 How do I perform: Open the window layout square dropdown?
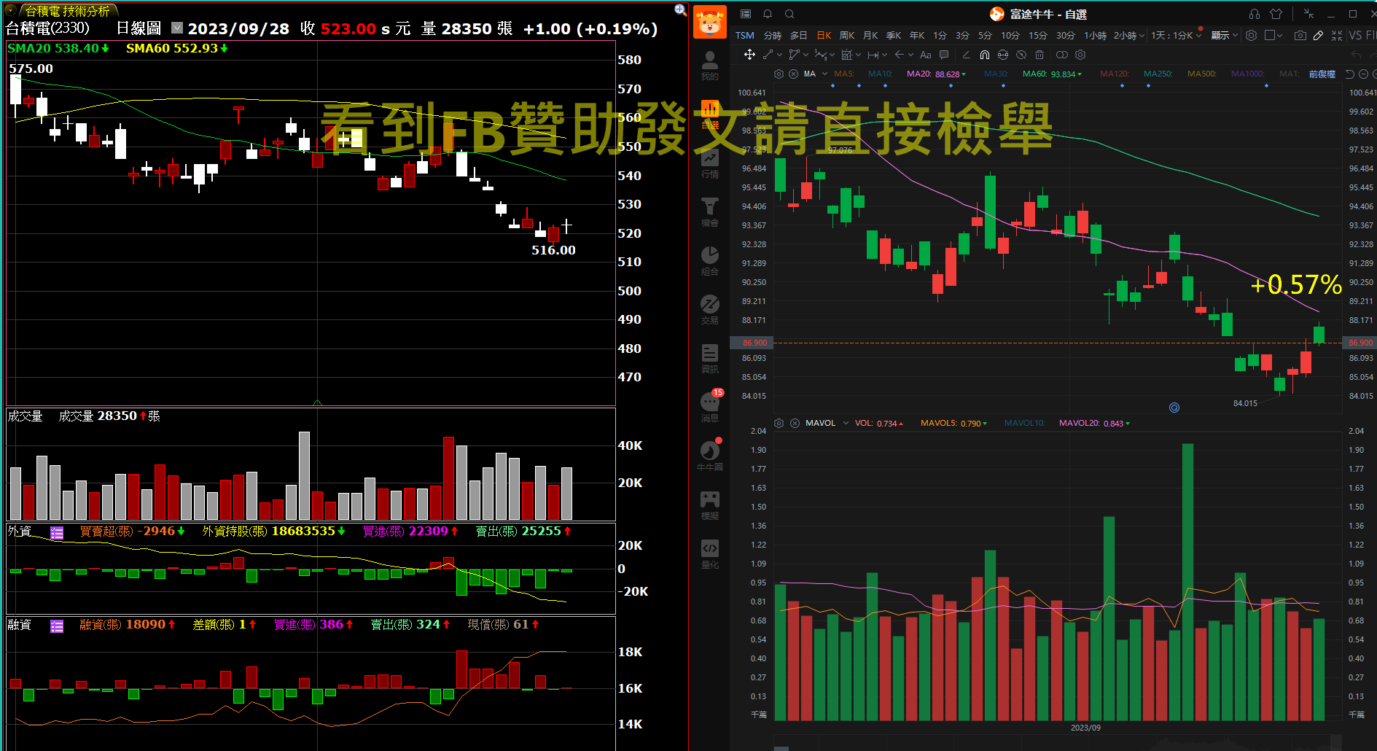[1273, 35]
